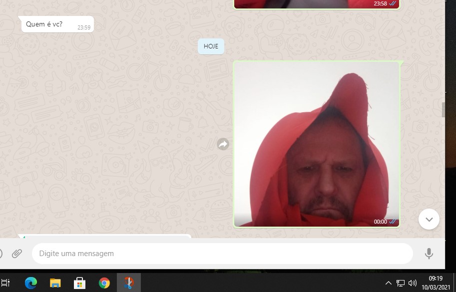The height and width of the screenshot is (292, 456).
Task: Open Microsoft Edge from taskbar
Action: [31, 283]
